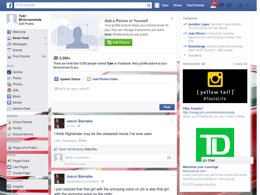Expand the News Feed sort dropdown arrow
This screenshot has width=260, height=195.
(45, 38)
